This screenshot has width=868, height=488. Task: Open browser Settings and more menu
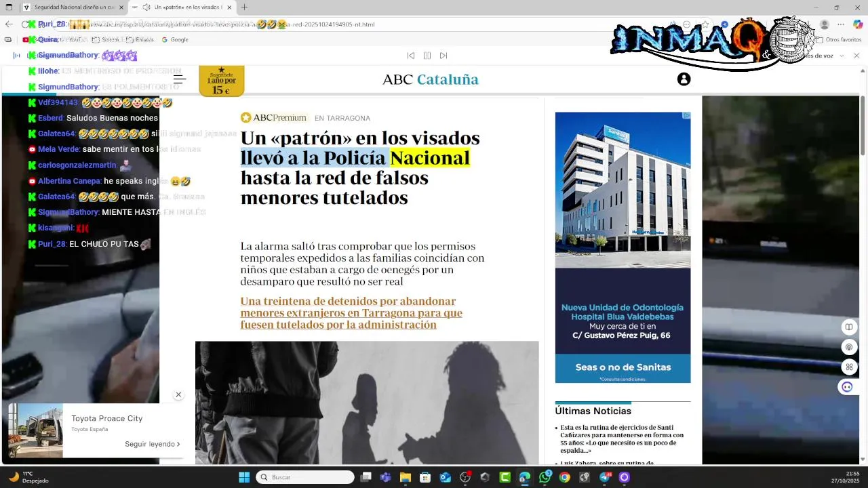(x=841, y=24)
